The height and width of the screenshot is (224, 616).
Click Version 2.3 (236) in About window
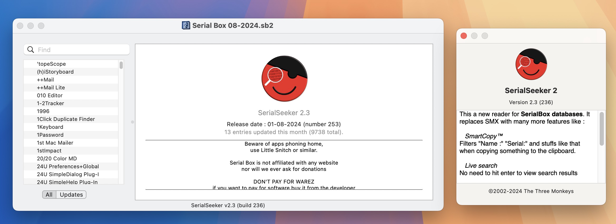click(531, 102)
